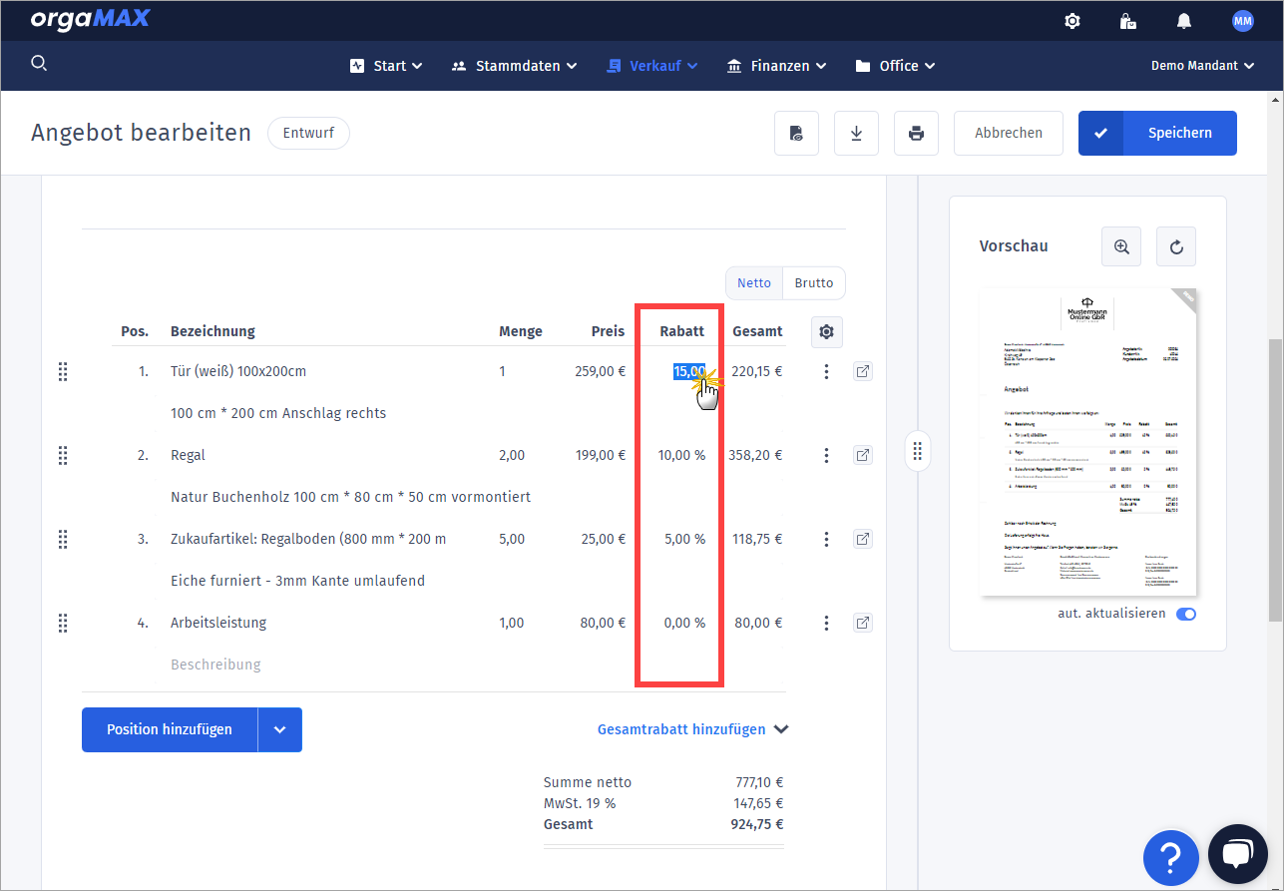Viewport: 1284px width, 891px height.
Task: Click text Natur Buchenholz 100 cm description
Action: pos(350,498)
